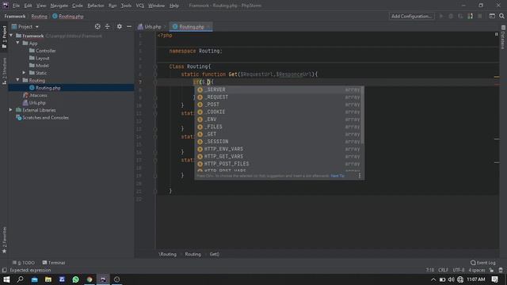
Task: Open the 4 spaces indent selector
Action: pos(477,270)
